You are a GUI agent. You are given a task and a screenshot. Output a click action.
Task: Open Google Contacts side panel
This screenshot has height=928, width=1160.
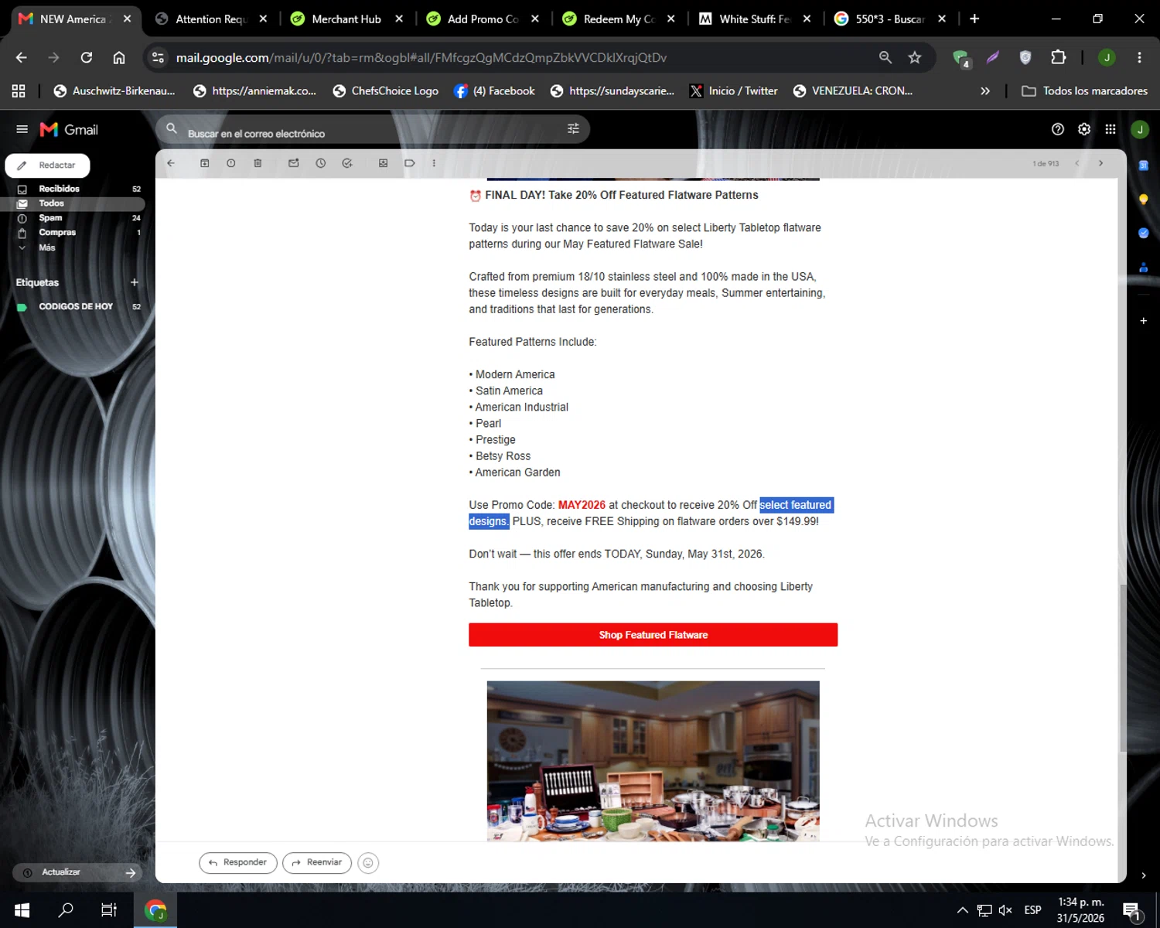point(1144,268)
